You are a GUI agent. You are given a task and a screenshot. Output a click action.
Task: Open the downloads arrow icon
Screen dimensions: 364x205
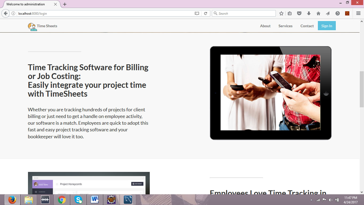click(x=309, y=13)
